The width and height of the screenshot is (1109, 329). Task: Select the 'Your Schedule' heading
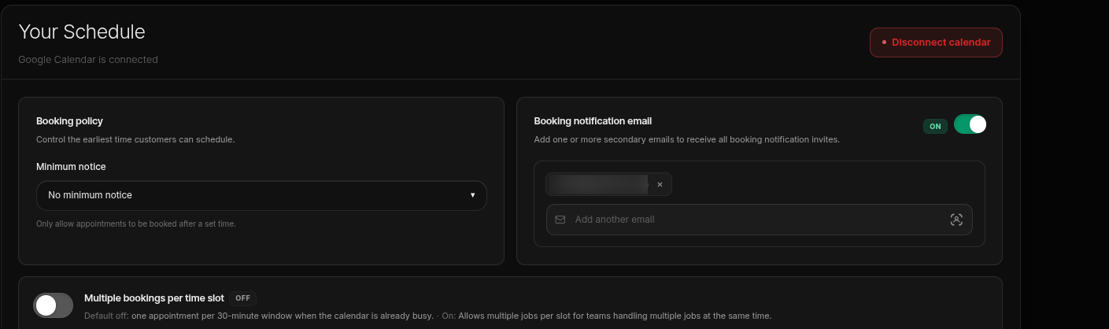point(82,32)
